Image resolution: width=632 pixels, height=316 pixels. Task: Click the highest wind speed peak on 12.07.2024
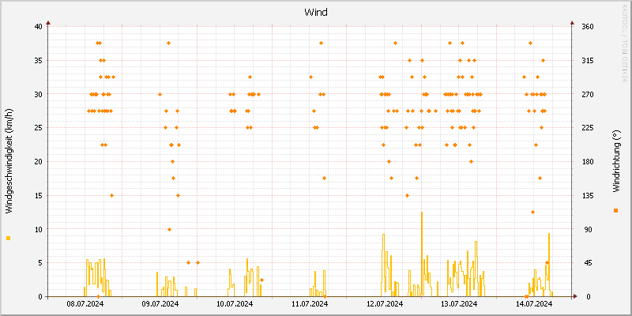[x=422, y=213]
